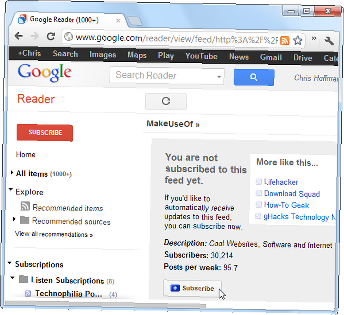Select Recommended sources in sidebar
Image resolution: width=344 pixels, height=315 pixels.
(x=71, y=221)
